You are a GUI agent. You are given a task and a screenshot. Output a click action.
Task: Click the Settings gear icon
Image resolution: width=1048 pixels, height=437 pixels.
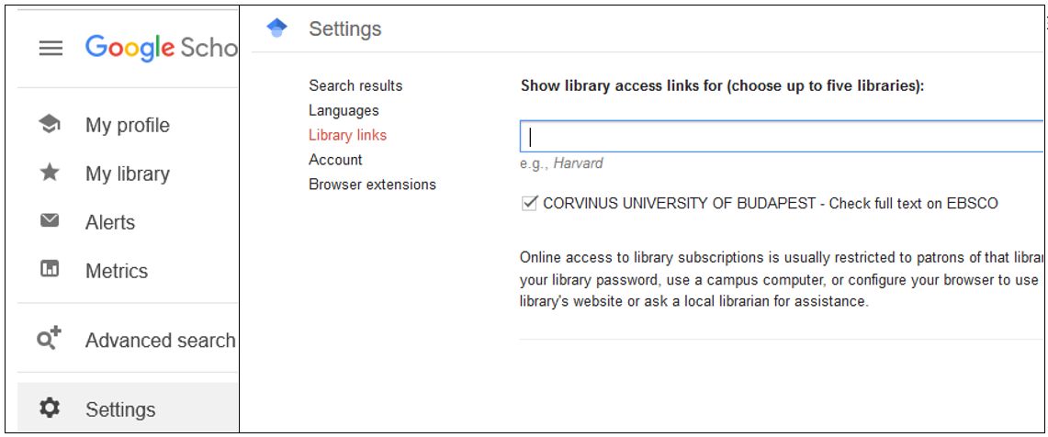pos(50,409)
